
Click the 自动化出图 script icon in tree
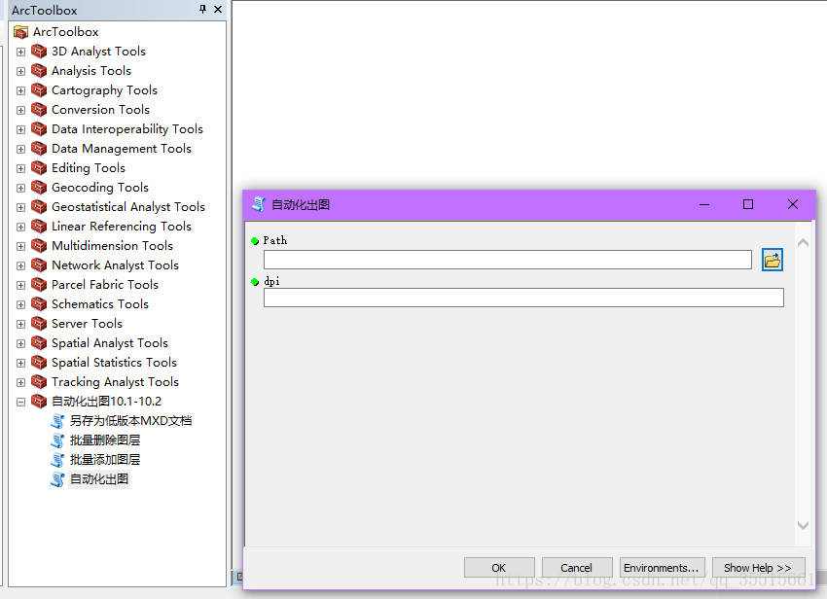pos(57,479)
